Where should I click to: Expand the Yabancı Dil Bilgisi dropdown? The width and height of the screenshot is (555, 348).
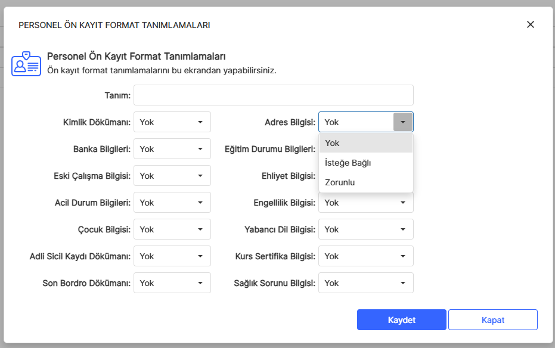point(365,229)
